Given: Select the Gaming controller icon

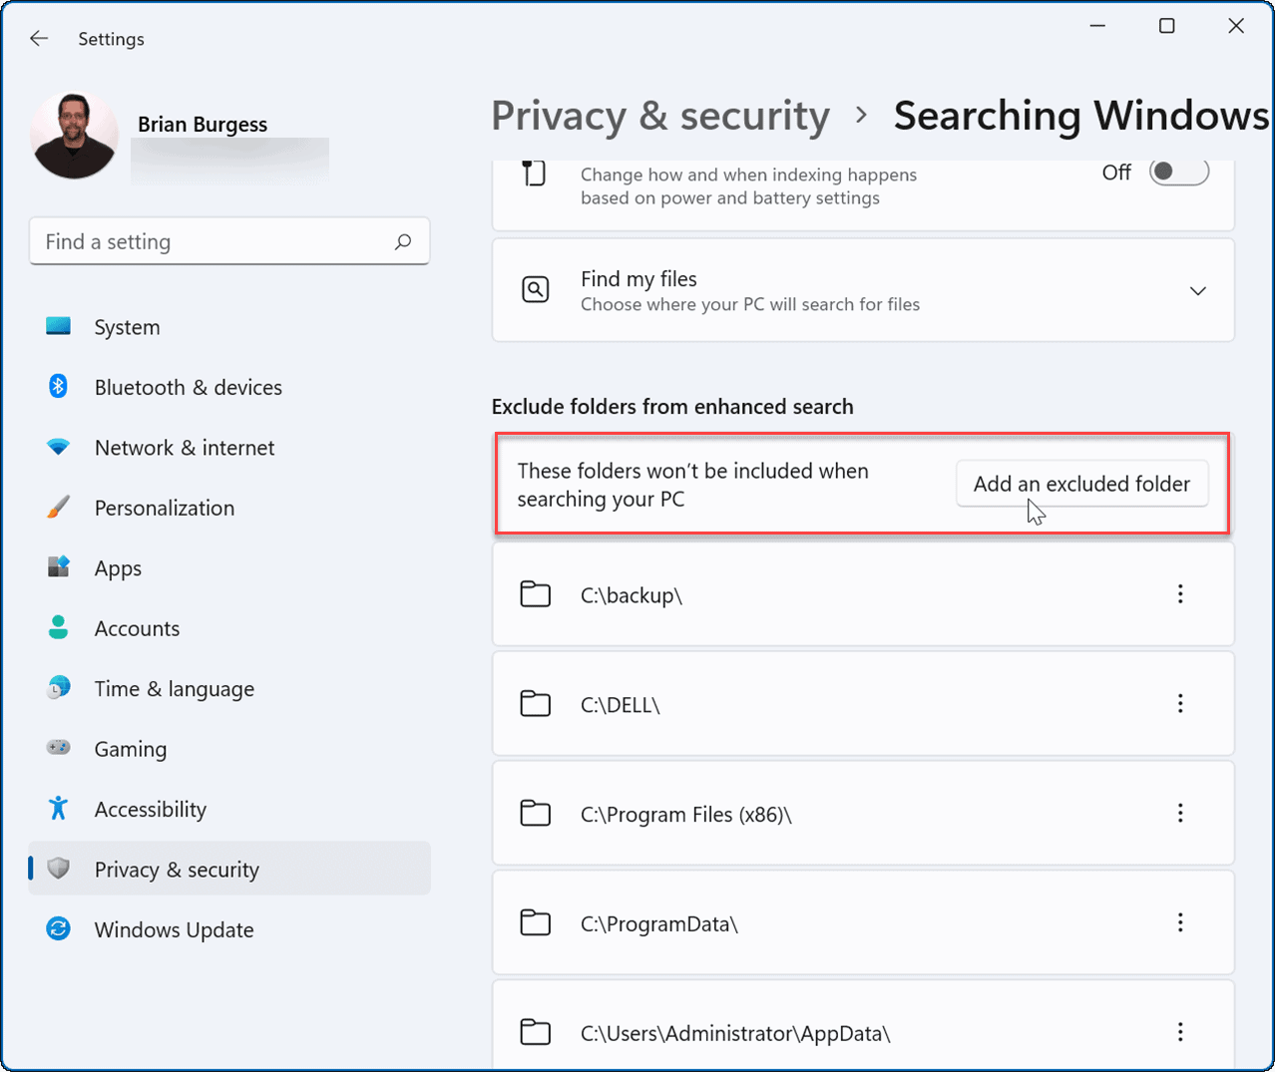Looking at the screenshot, I should point(58,749).
